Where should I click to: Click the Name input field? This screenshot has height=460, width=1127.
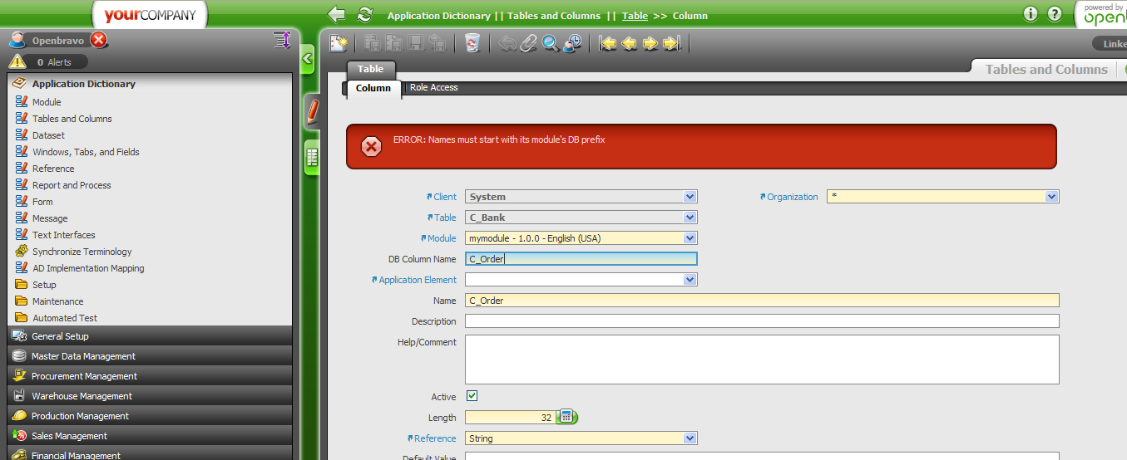[x=762, y=301]
